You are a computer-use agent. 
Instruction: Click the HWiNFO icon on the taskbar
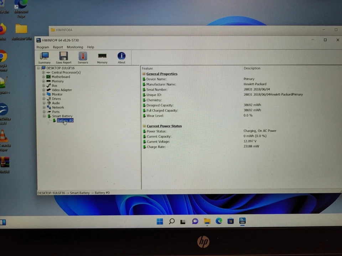pos(242,221)
